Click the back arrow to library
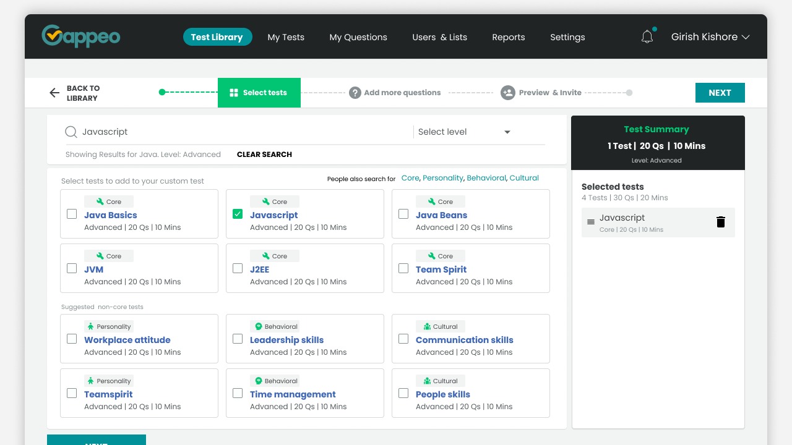The image size is (792, 445). (x=54, y=93)
